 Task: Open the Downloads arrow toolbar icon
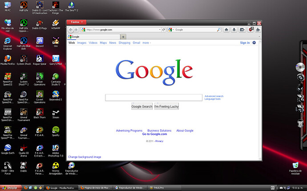(234, 30)
